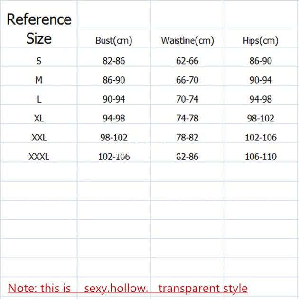Screen dimensions: 299x299
Task: Select the L size row label
Action: tap(39, 99)
